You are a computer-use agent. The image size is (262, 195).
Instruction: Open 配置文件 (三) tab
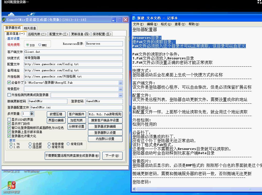(58, 34)
